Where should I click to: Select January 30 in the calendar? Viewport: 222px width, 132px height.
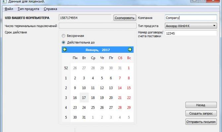75,117
